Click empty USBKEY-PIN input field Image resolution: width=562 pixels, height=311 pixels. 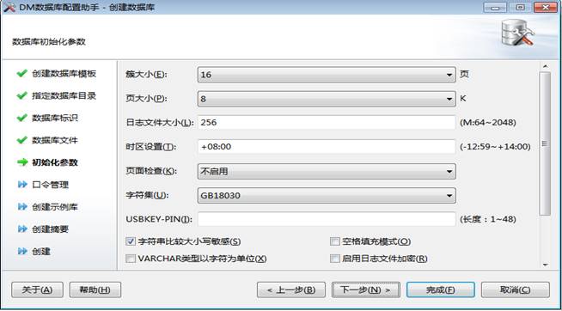[x=327, y=219]
